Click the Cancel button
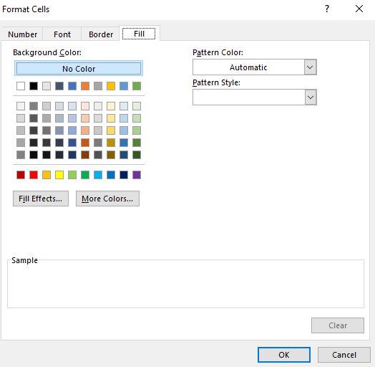The height and width of the screenshot is (367, 375). pos(344,355)
